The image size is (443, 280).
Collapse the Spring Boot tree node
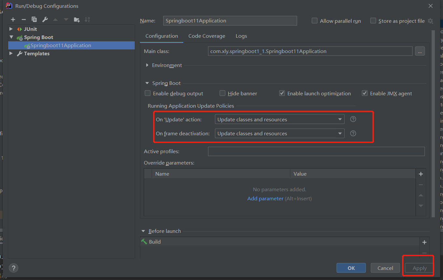pos(12,37)
